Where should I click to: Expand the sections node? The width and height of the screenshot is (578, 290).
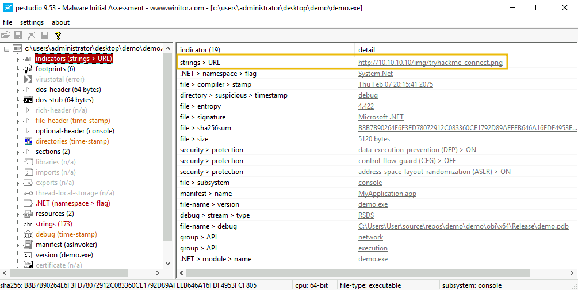[28, 152]
